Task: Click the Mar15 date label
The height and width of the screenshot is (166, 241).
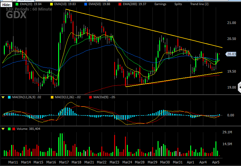Action: point(38,162)
